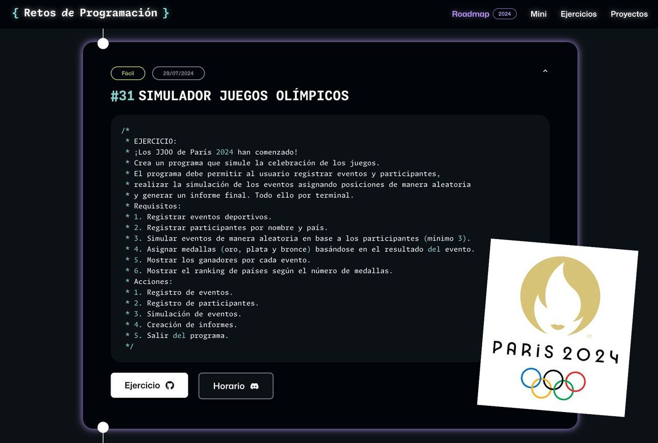This screenshot has height=443, width=658.
Task: Open the Retos de Programación home logo
Action: (91, 13)
